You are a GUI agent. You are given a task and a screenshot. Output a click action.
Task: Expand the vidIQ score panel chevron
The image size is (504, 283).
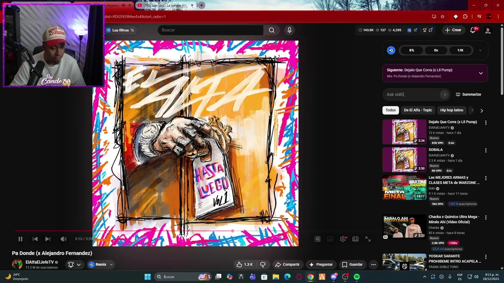pos(480,50)
